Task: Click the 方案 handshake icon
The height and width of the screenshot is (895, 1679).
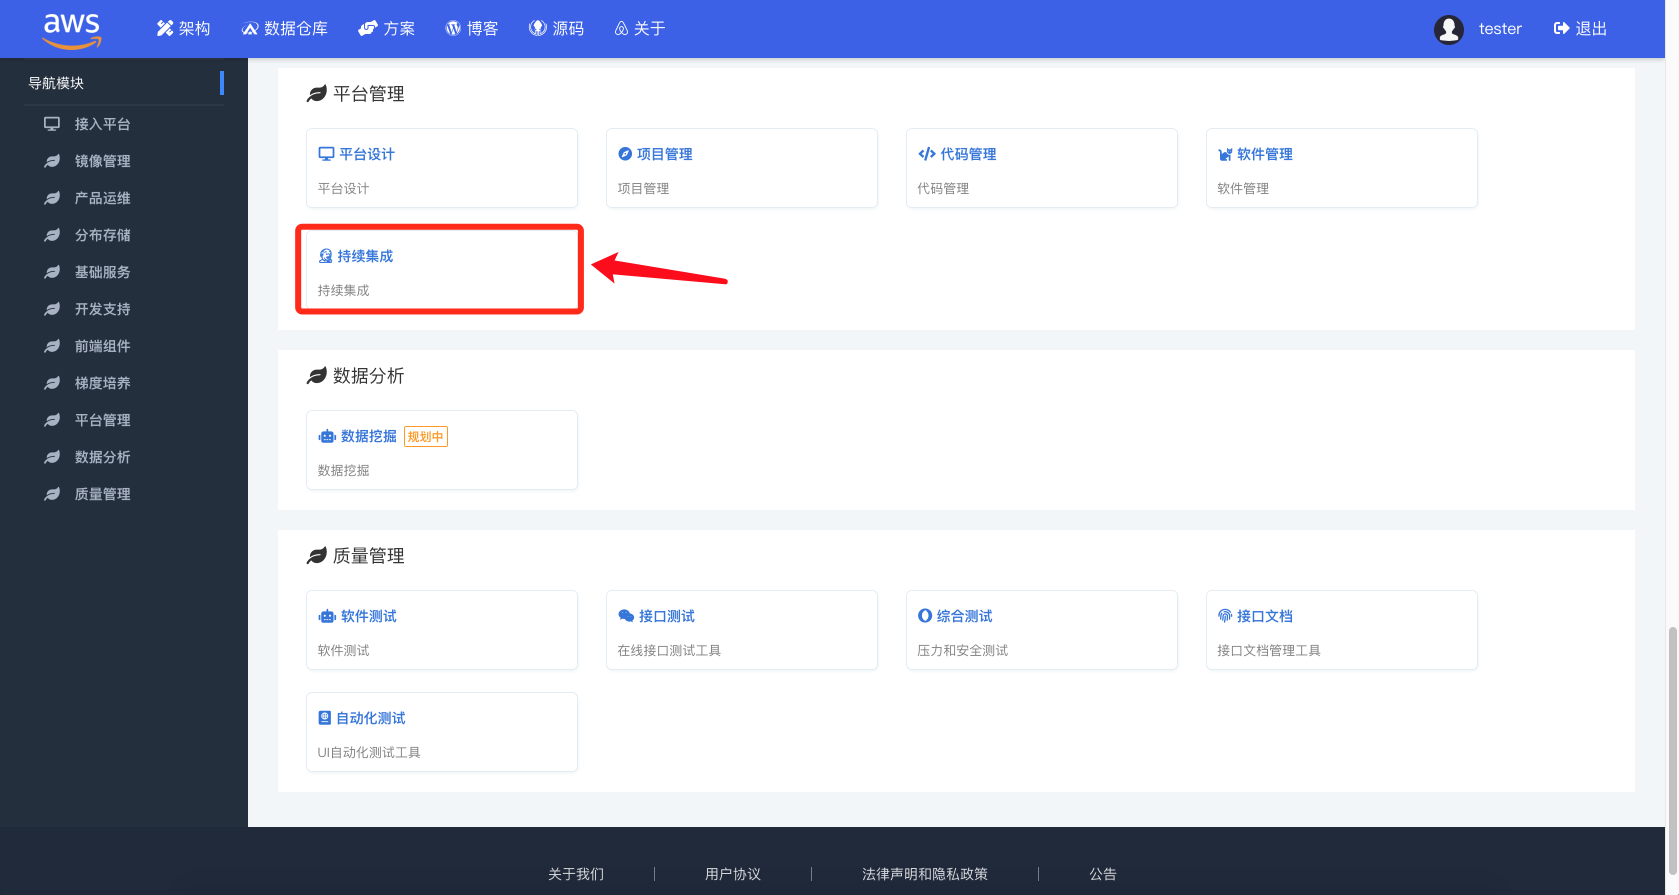Action: pyautogui.click(x=367, y=28)
